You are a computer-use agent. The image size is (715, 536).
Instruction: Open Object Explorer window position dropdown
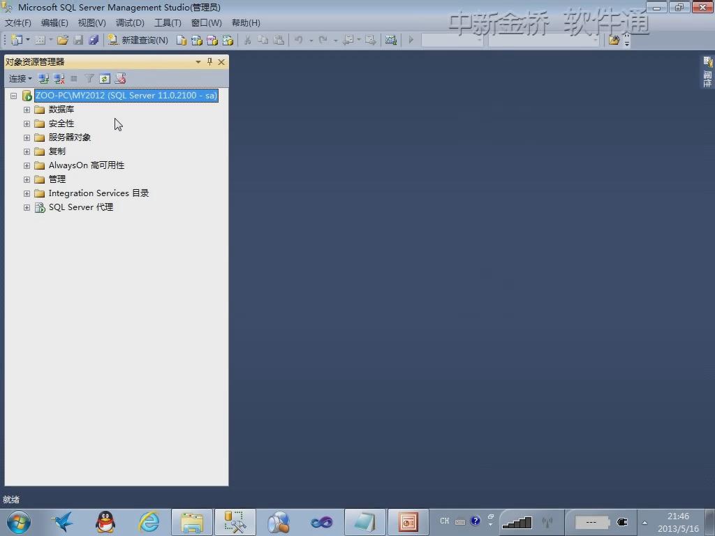tap(198, 62)
